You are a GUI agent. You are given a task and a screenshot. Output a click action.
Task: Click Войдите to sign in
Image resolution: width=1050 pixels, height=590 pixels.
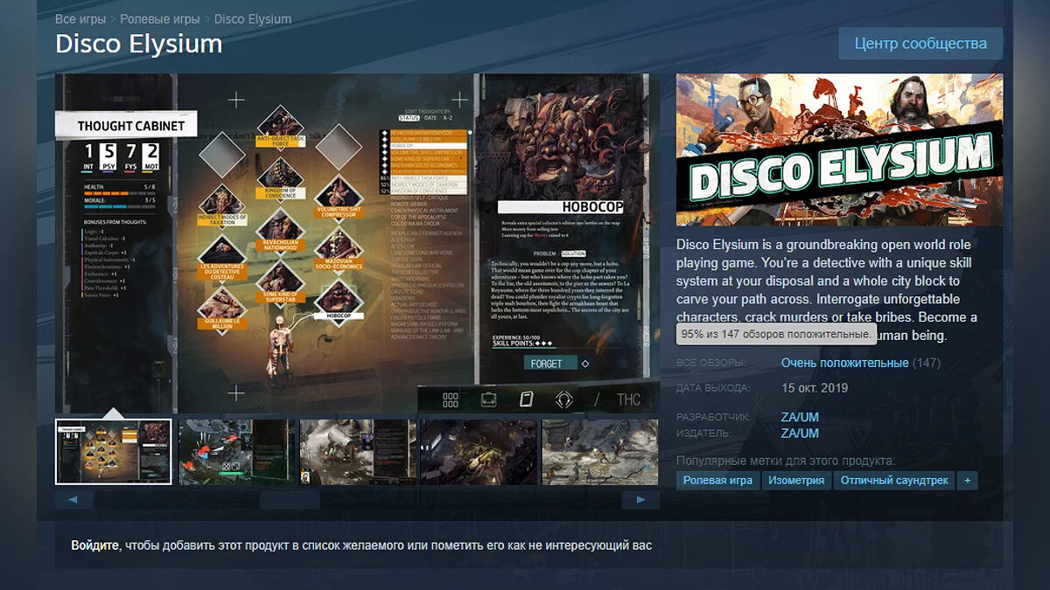click(94, 545)
